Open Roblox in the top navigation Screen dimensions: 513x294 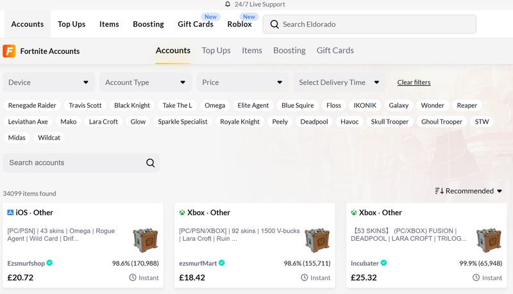pyautogui.click(x=239, y=24)
